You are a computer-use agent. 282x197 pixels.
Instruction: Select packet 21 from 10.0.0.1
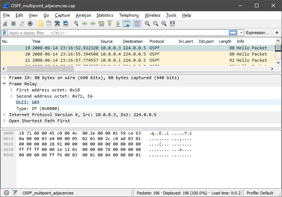tap(138, 60)
